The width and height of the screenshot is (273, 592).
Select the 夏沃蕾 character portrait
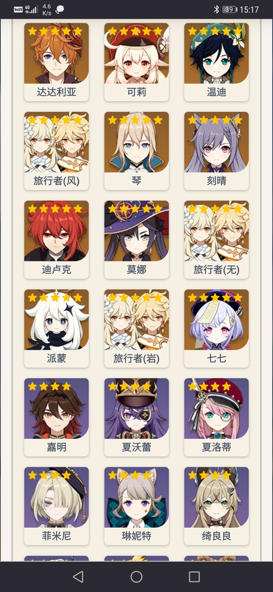[136, 417]
